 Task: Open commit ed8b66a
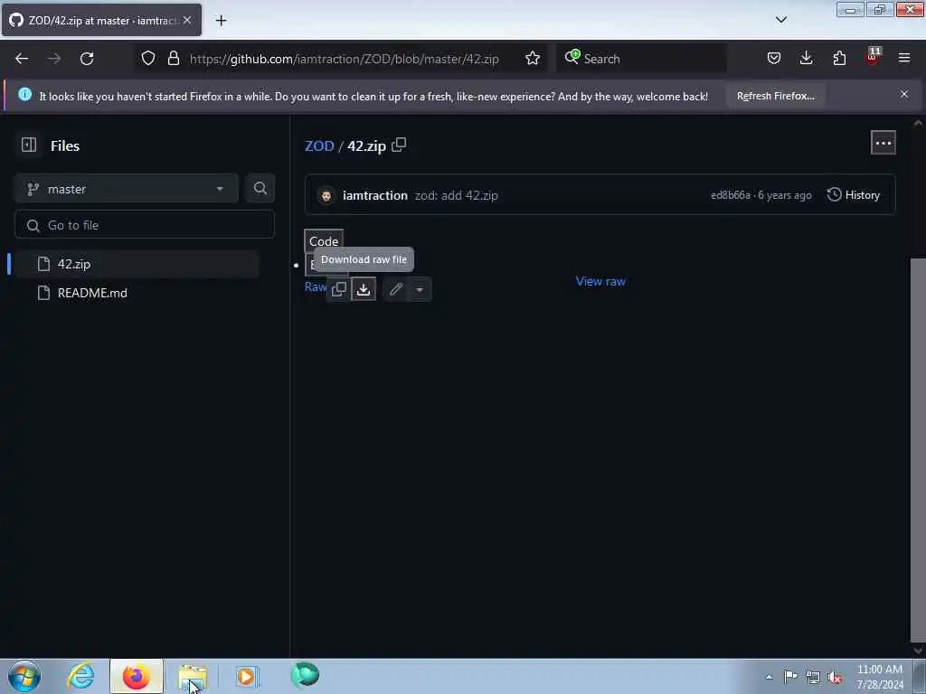click(730, 195)
